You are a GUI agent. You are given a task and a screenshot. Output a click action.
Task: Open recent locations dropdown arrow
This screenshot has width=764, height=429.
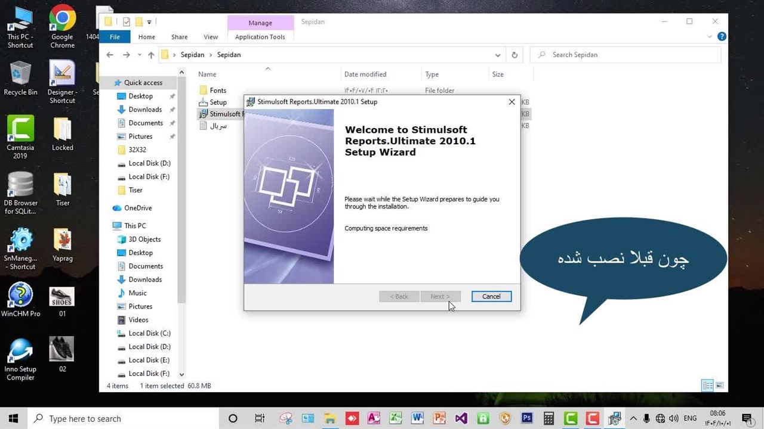pos(140,55)
